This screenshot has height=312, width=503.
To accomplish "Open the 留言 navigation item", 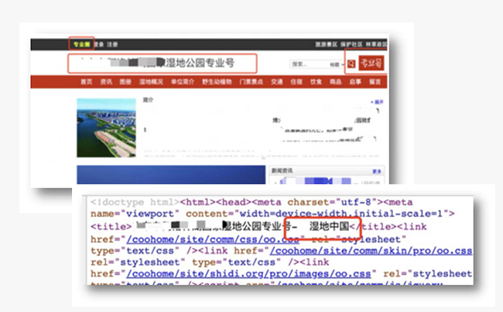I will pyautogui.click(x=375, y=82).
